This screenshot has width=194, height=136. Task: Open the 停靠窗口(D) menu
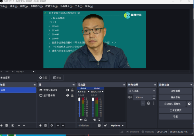coord(37,6)
